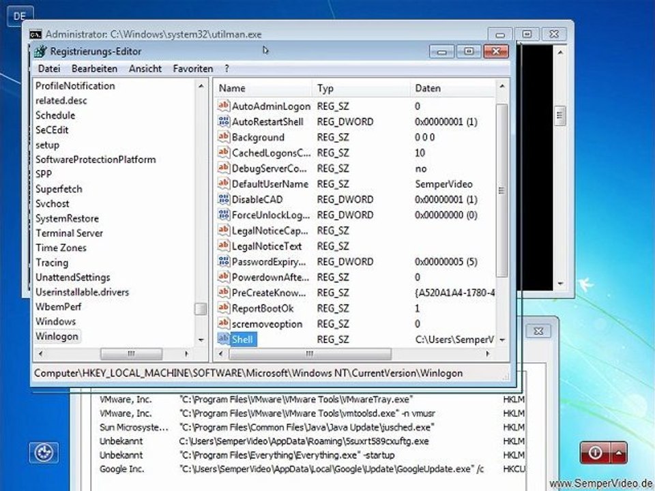Click the scremoveoption value icon
The image size is (655, 491).
click(224, 323)
